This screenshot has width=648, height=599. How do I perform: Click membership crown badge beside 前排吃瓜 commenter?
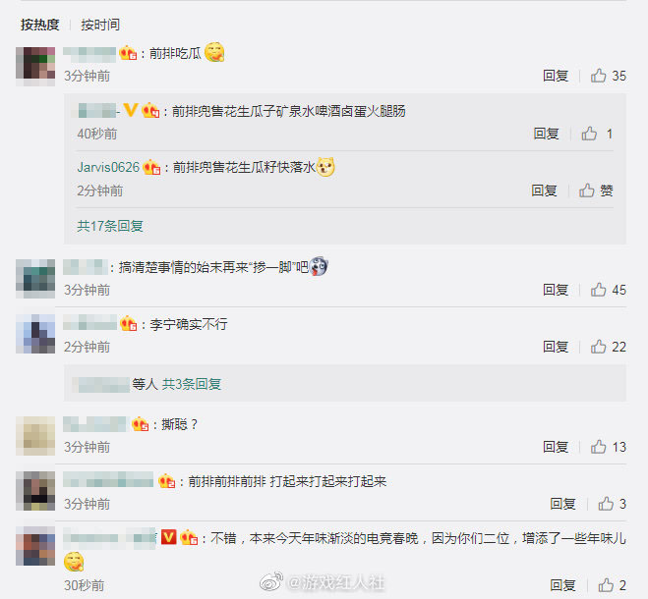click(128, 53)
